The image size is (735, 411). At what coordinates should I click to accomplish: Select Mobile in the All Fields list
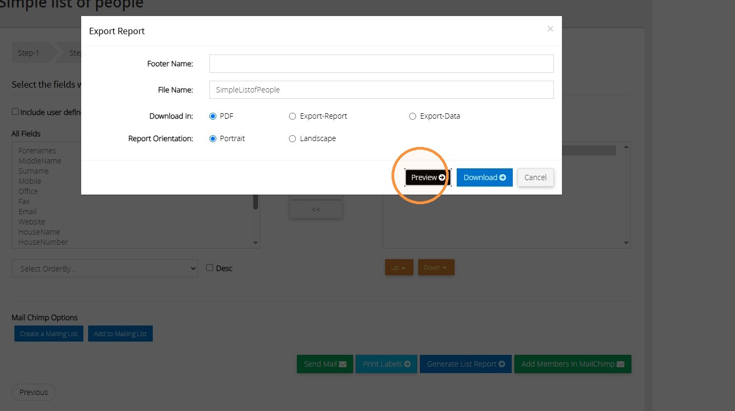point(30,181)
